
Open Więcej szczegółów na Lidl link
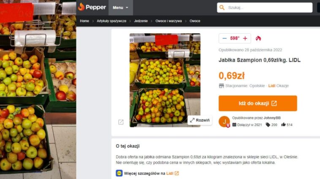[x=151, y=173]
